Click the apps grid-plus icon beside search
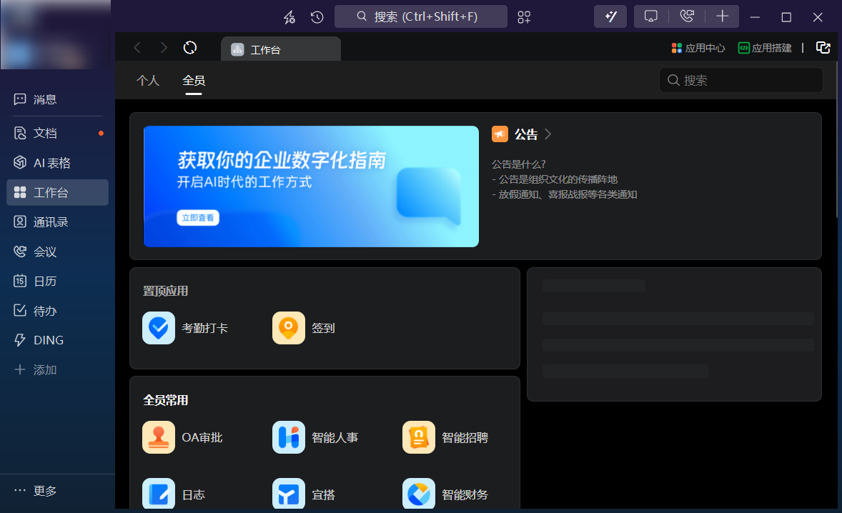This screenshot has height=513, width=842. point(524,17)
